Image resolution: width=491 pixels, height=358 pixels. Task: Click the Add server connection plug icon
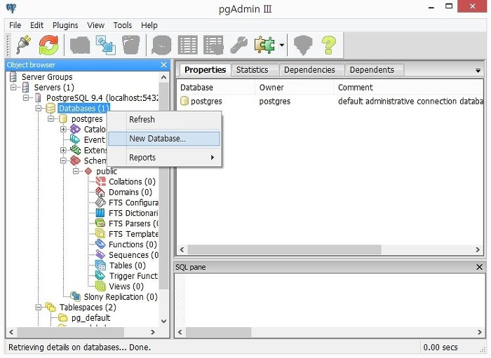coord(23,45)
